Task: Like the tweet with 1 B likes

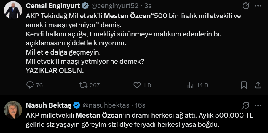Action: pyautogui.click(x=137, y=85)
